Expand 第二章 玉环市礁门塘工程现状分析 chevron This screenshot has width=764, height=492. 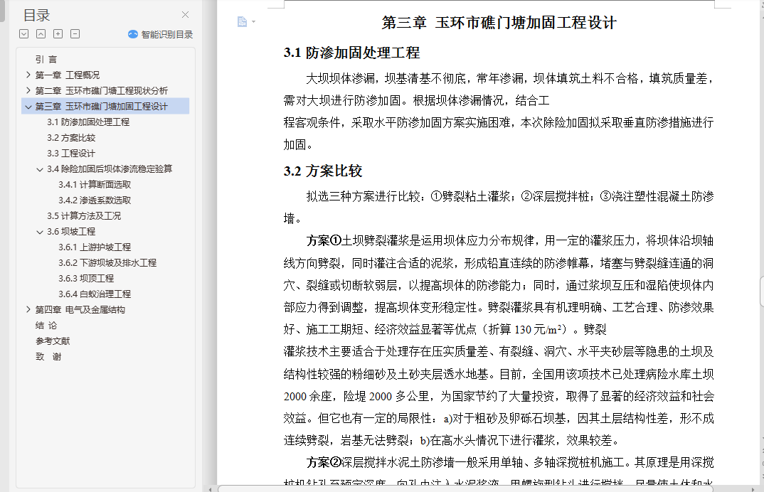pyautogui.click(x=28, y=90)
